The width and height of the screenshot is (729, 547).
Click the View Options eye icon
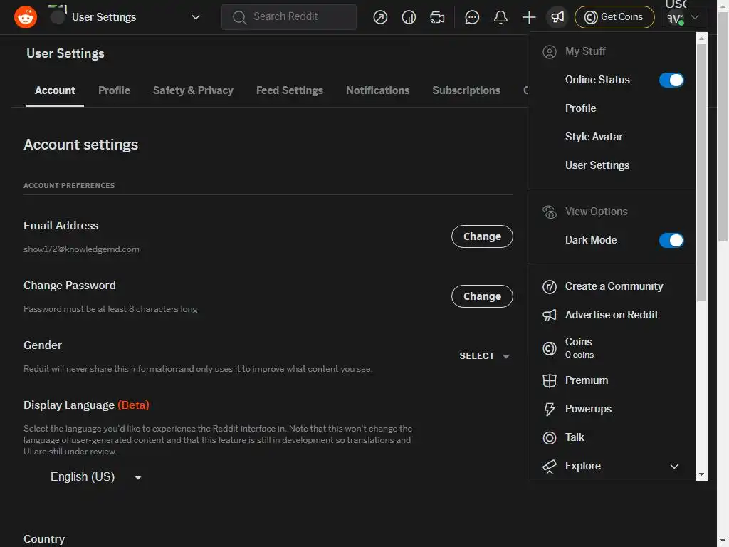549,212
